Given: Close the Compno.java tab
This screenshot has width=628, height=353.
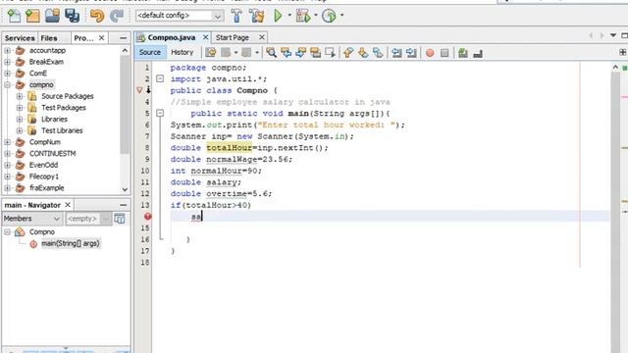Looking at the screenshot, I should tap(205, 37).
